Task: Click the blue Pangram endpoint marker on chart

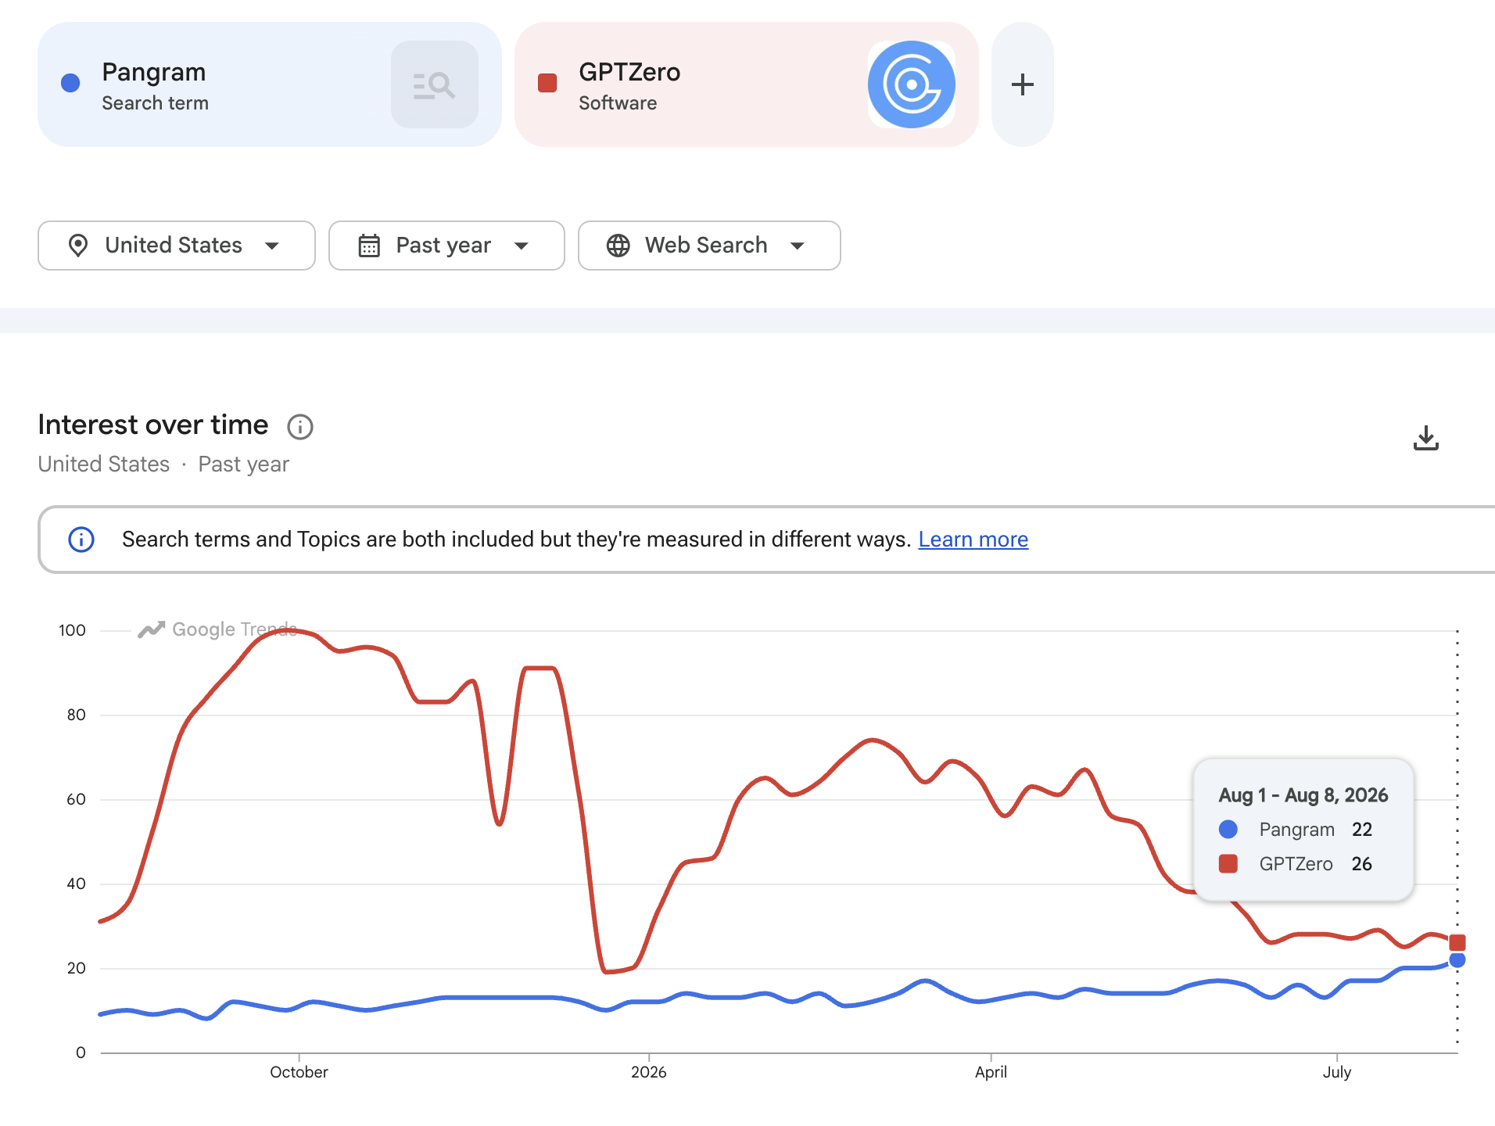Action: pos(1457,960)
